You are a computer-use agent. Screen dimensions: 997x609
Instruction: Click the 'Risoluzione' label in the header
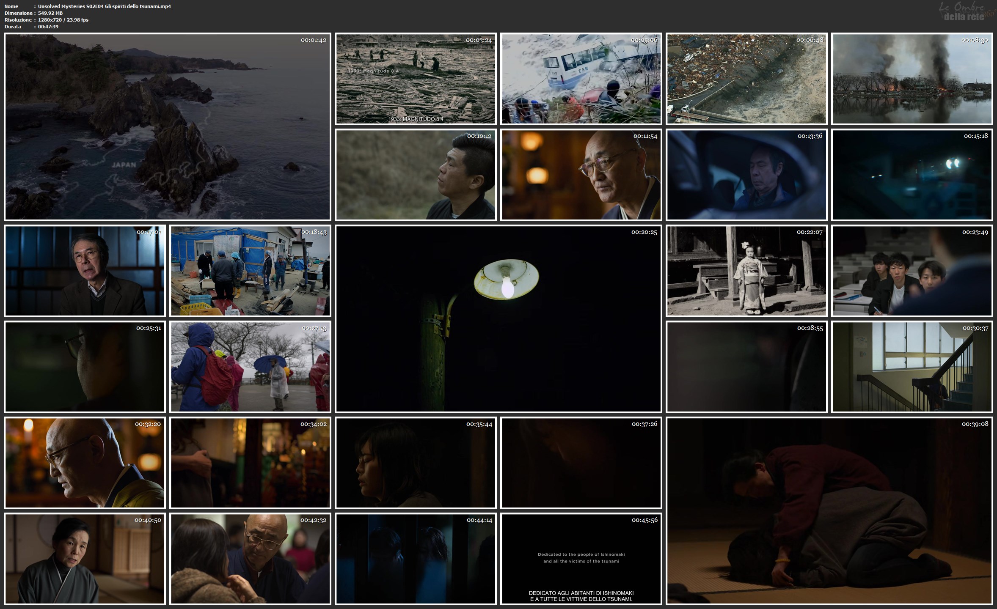[18, 20]
